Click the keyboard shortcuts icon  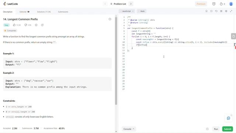pos(221,11)
